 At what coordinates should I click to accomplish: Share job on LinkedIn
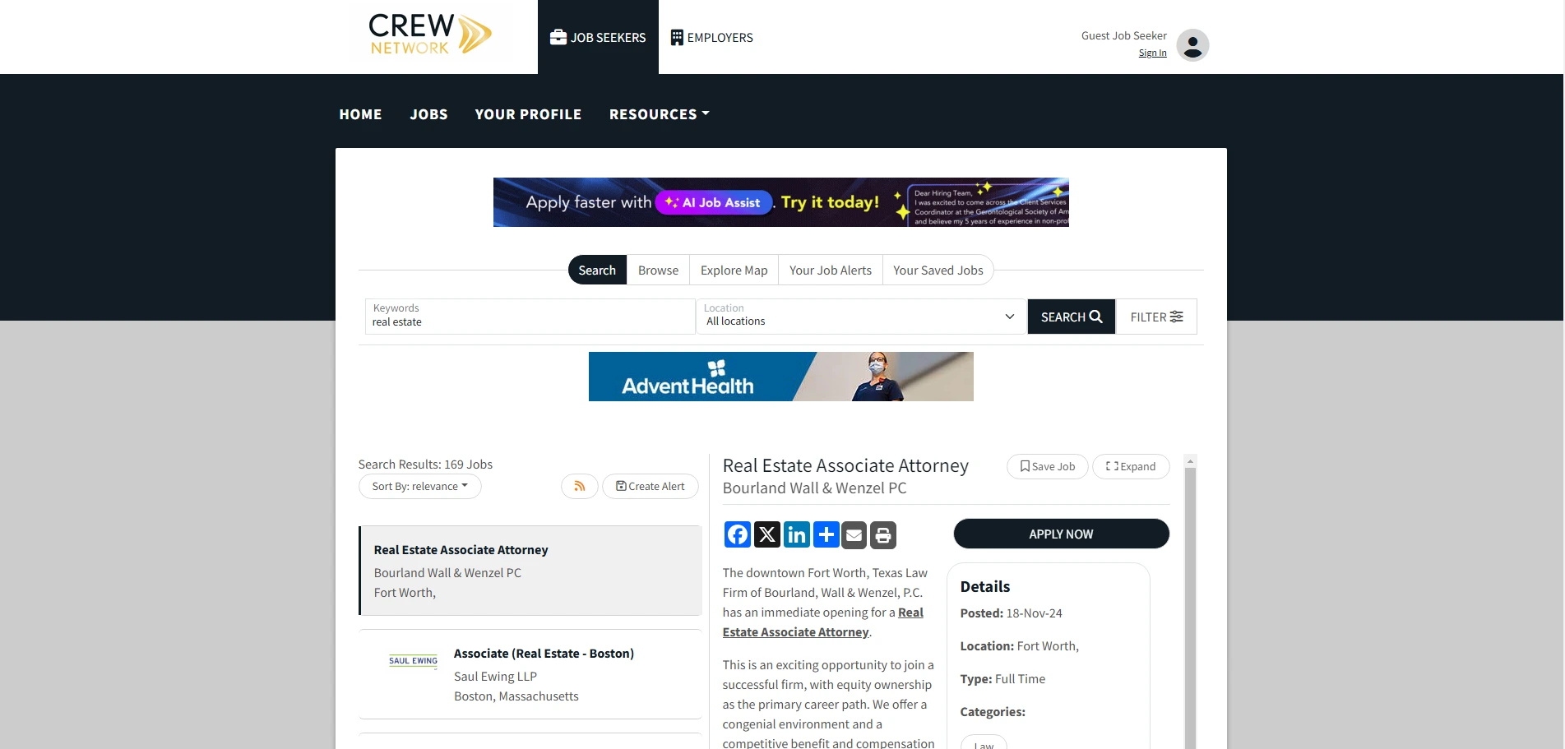point(797,534)
